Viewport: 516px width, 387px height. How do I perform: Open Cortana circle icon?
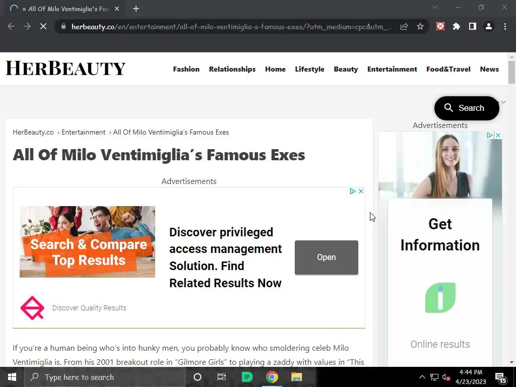[198, 377]
